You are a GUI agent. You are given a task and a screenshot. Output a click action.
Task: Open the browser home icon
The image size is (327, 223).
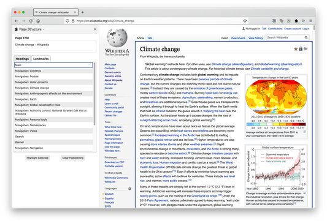38,21
